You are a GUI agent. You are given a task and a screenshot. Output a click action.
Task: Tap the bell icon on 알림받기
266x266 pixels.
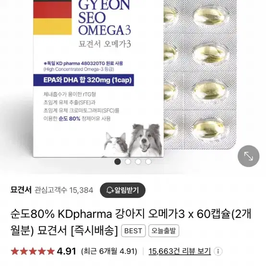[110, 190]
